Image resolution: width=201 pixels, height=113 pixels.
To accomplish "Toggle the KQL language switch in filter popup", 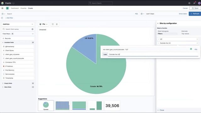I will pos(196,49).
